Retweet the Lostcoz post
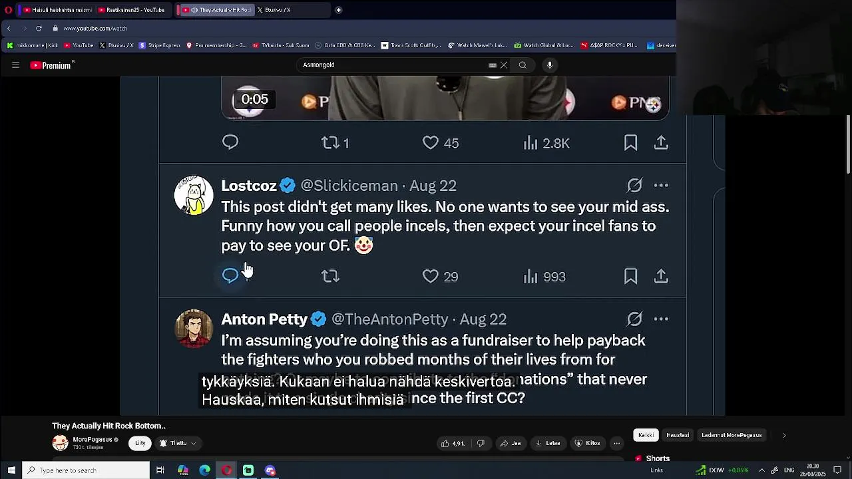This screenshot has height=479, width=852. 330,276
